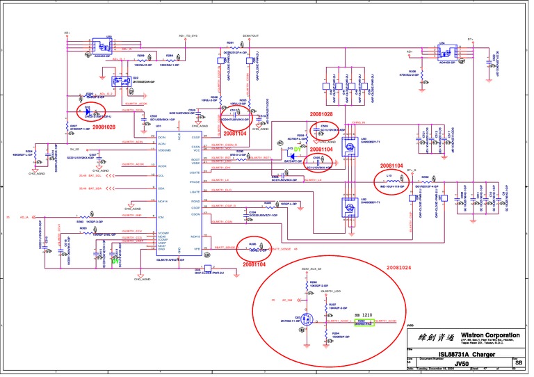This screenshot has height=377, width=534.
Task: Click the AD+_TO_SYS net label
Action: [188, 35]
